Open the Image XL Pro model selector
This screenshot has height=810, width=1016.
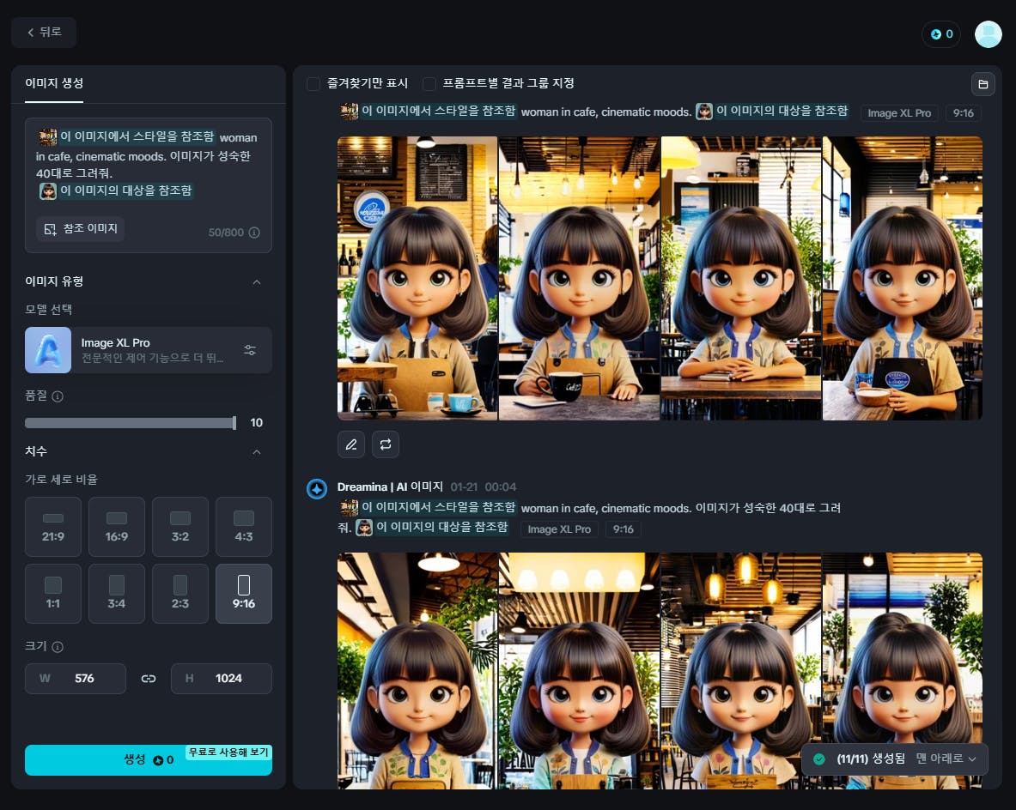[x=148, y=350]
